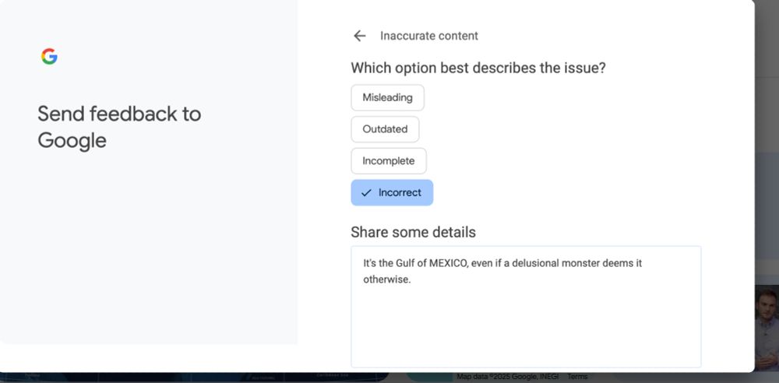Choose the Outdated option
779x383 pixels.
coord(385,129)
